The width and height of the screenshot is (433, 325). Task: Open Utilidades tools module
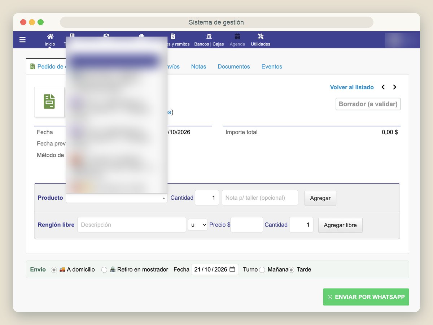(261, 40)
